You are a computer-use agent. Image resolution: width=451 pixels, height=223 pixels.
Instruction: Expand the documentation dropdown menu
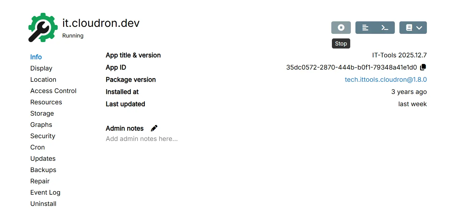click(413, 27)
